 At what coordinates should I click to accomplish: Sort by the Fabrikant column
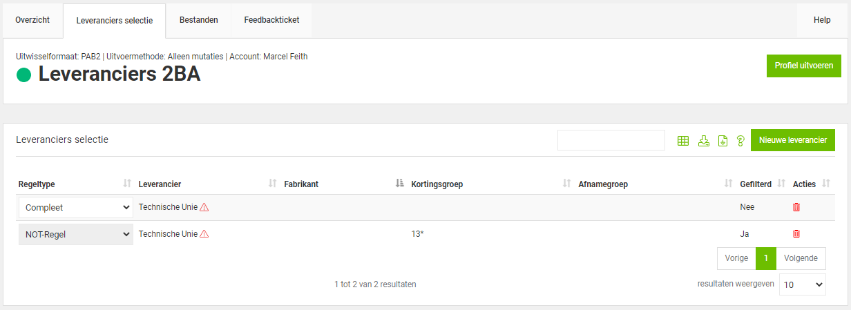399,184
